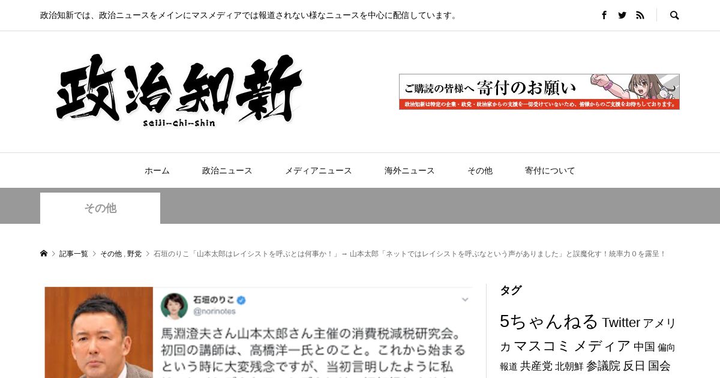
Task: Open the その他 navigation menu item
Action: [480, 170]
